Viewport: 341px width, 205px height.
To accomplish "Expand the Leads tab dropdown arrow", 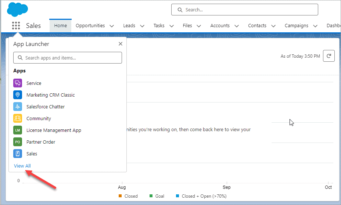I will coord(142,26).
